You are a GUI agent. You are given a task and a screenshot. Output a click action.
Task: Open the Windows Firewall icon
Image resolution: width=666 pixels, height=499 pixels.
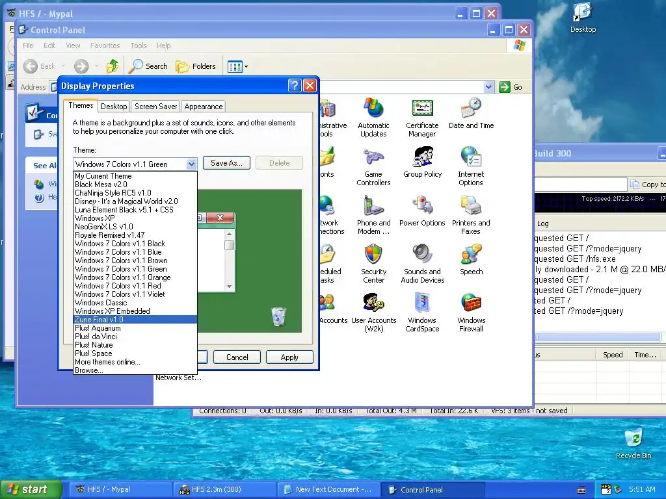(x=471, y=313)
